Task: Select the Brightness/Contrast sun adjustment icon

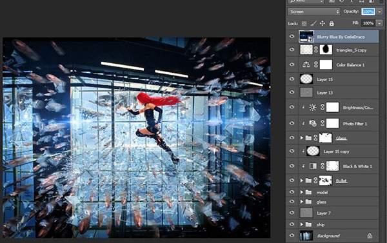Action: tap(313, 107)
